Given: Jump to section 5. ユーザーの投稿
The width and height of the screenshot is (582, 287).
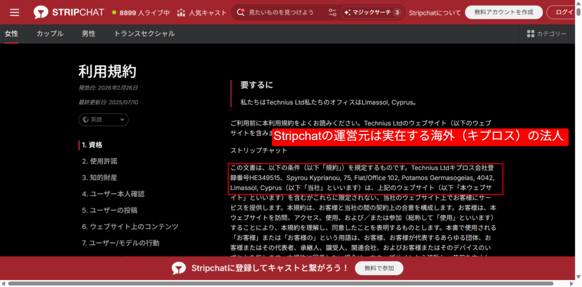Looking at the screenshot, I should point(110,210).
